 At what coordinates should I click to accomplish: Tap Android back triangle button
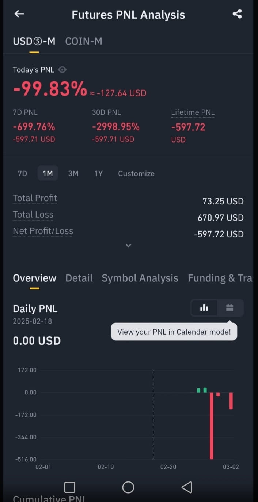click(x=187, y=487)
